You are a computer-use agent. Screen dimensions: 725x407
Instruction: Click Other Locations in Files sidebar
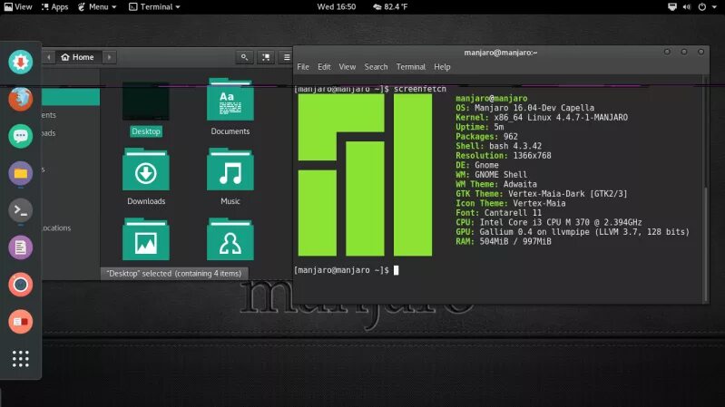coord(71,228)
